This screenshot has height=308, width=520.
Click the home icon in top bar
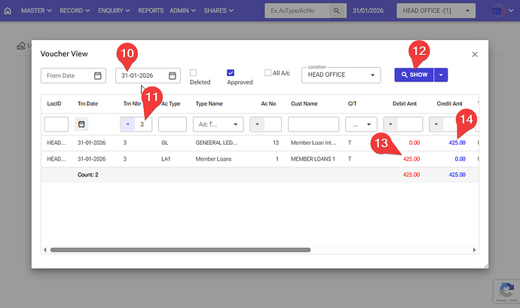pyautogui.click(x=8, y=11)
